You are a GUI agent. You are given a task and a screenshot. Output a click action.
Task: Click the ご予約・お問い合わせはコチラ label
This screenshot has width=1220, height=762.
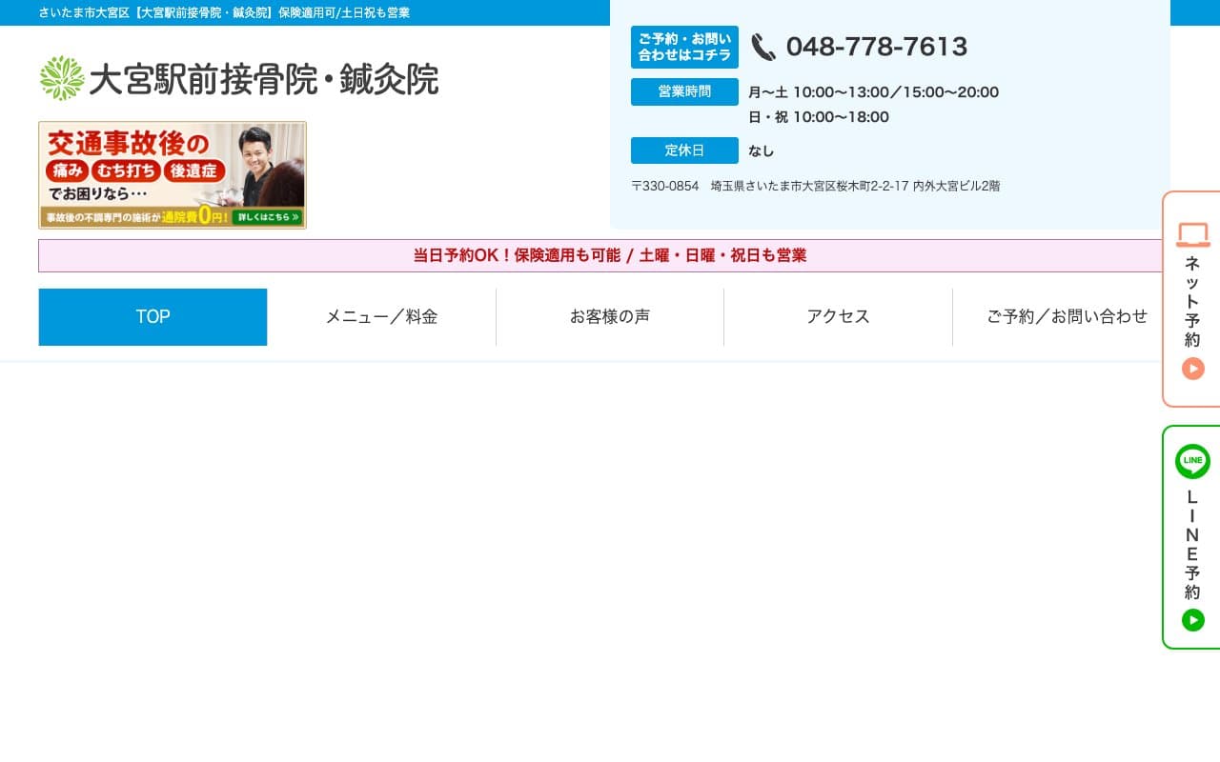[684, 48]
